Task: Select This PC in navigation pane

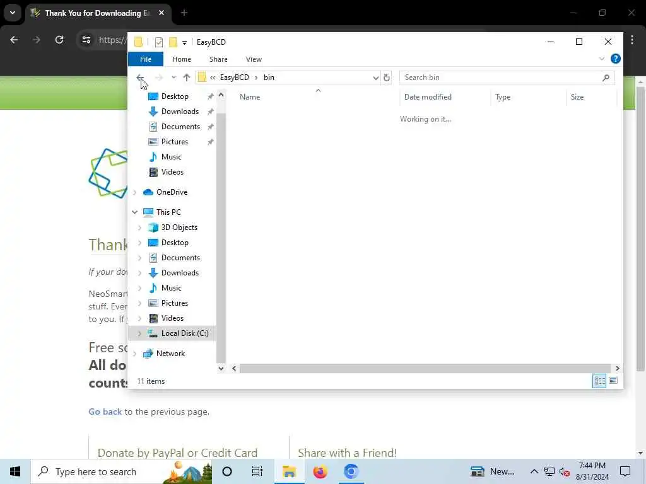Action: coord(168,212)
